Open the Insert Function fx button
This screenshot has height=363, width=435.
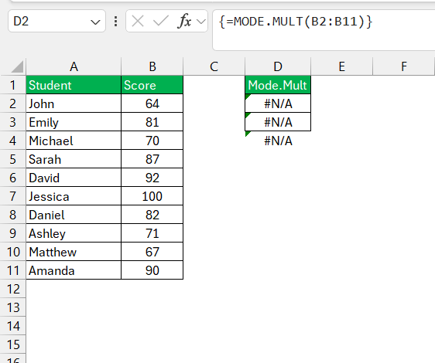[x=184, y=21]
